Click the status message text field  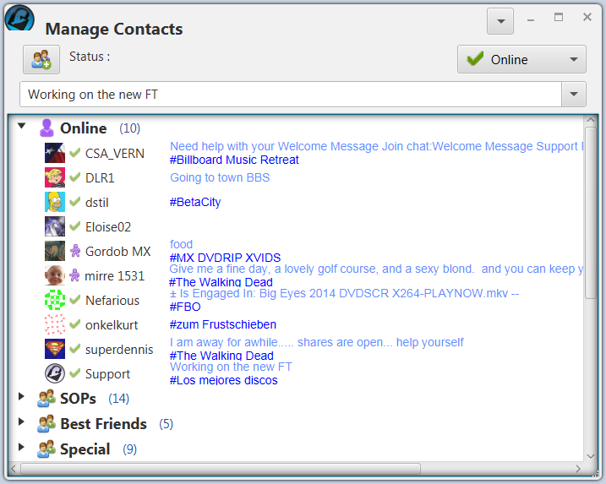tap(292, 94)
